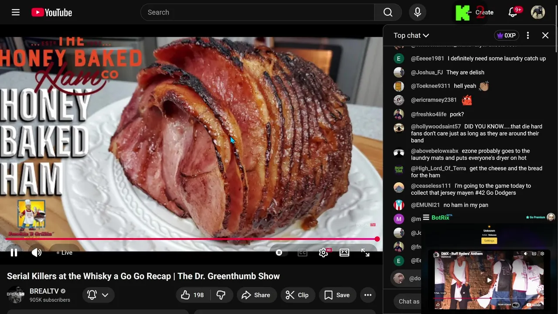The height and width of the screenshot is (314, 558).
Task: Open account avatar menu in header
Action: tap(538, 12)
